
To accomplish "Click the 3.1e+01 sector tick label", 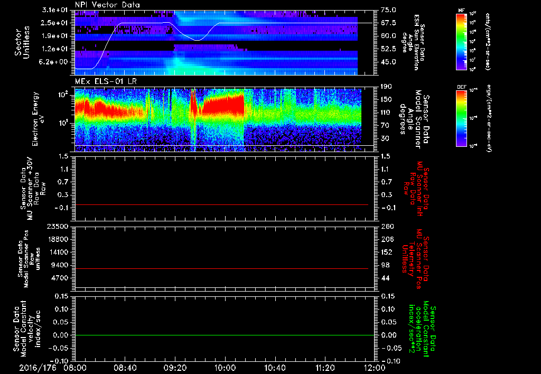I will [x=55, y=10].
